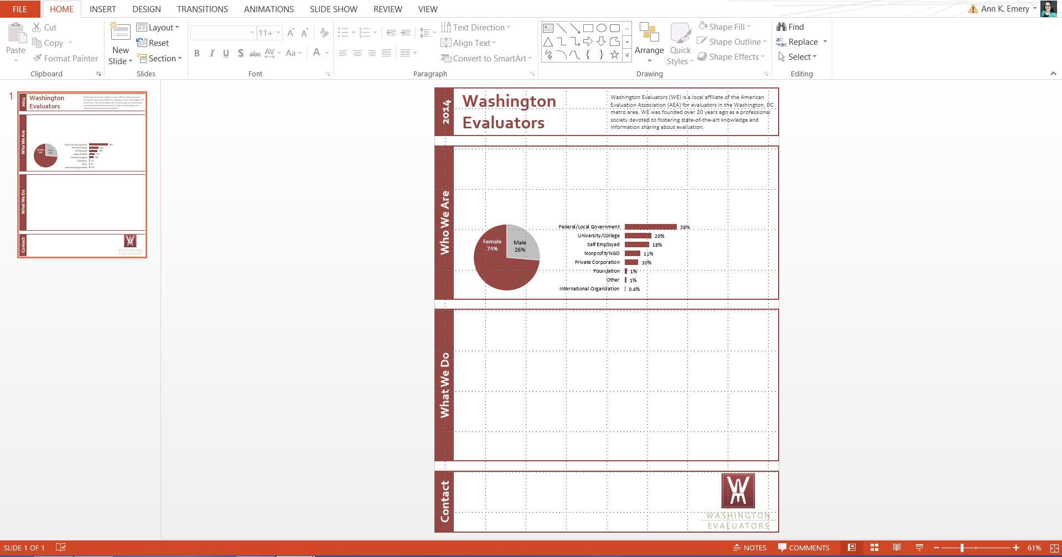Viewport: 1062px width, 557px height.
Task: Open the DESIGN ribbon tab
Action: point(146,9)
